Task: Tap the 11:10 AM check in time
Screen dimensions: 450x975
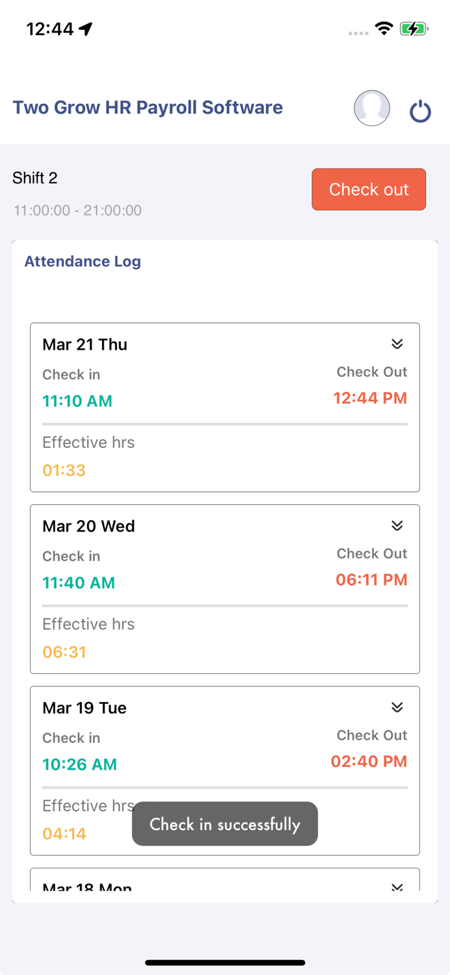Action: (x=77, y=401)
